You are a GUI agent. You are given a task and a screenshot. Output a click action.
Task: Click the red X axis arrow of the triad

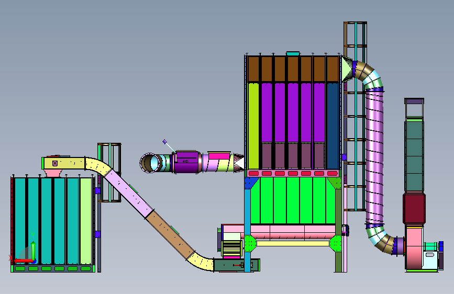click(23, 261)
